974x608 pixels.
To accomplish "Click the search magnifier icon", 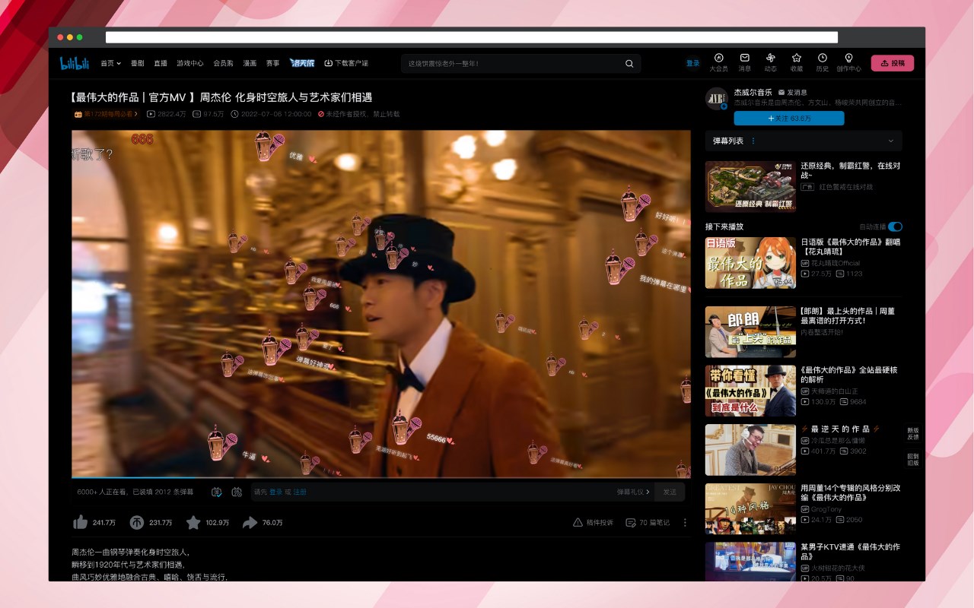I will 629,64.
